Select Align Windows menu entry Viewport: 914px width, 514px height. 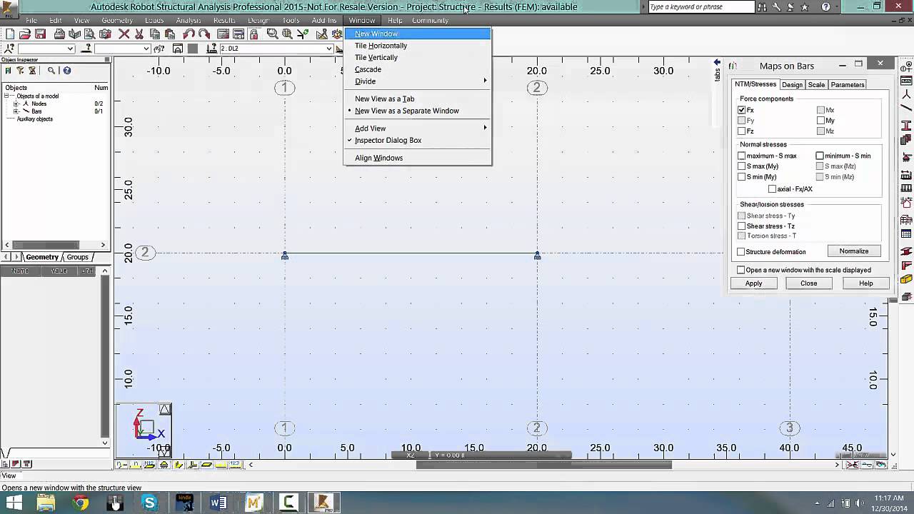coord(417,158)
